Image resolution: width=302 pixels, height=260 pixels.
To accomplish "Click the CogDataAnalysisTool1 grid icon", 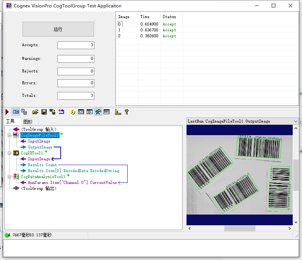I will tap(16, 177).
